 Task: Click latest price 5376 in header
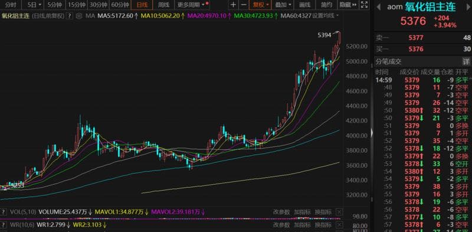coord(413,21)
